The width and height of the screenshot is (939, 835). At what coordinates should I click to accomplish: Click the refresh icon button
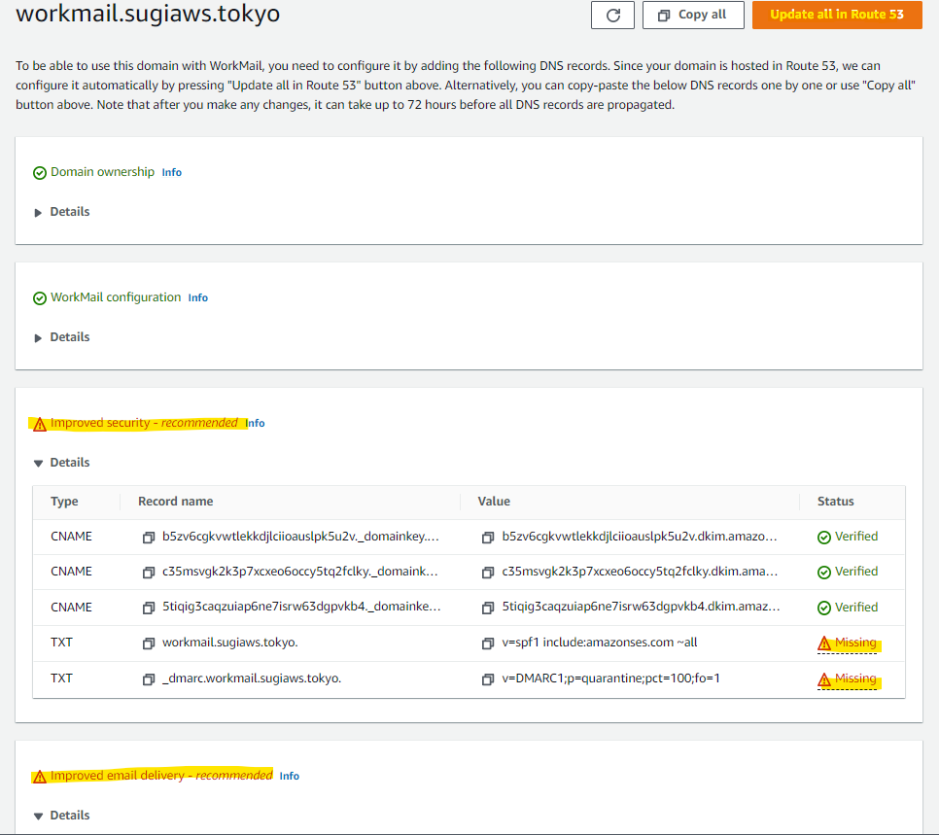pyautogui.click(x=612, y=15)
